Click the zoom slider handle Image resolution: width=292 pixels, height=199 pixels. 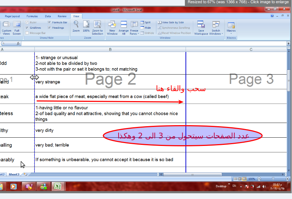273,179
